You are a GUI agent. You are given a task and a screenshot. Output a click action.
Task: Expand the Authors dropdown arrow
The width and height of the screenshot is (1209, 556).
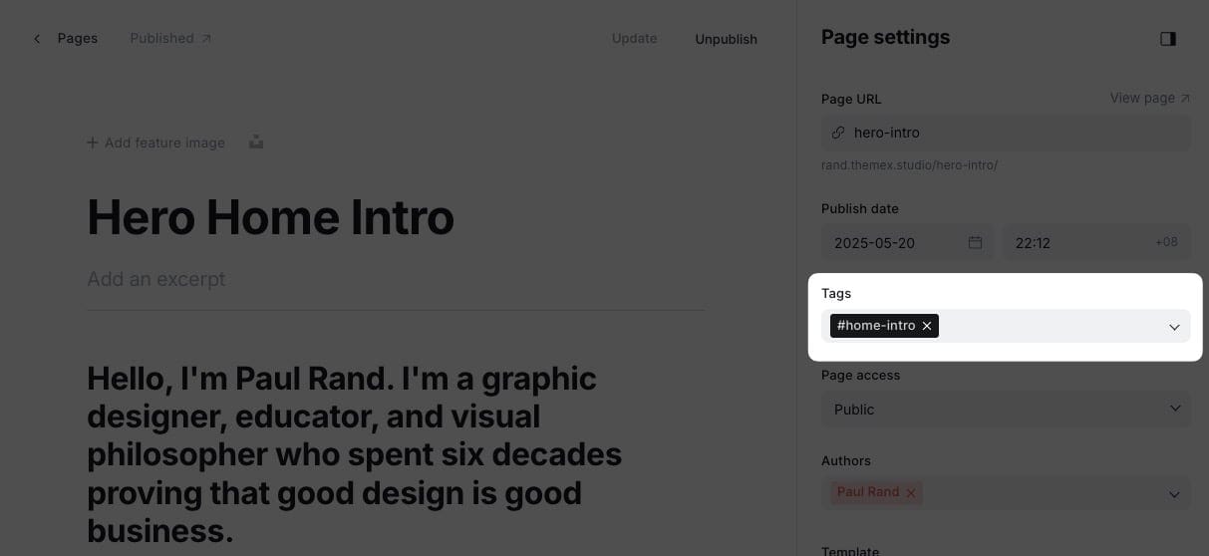click(x=1174, y=494)
